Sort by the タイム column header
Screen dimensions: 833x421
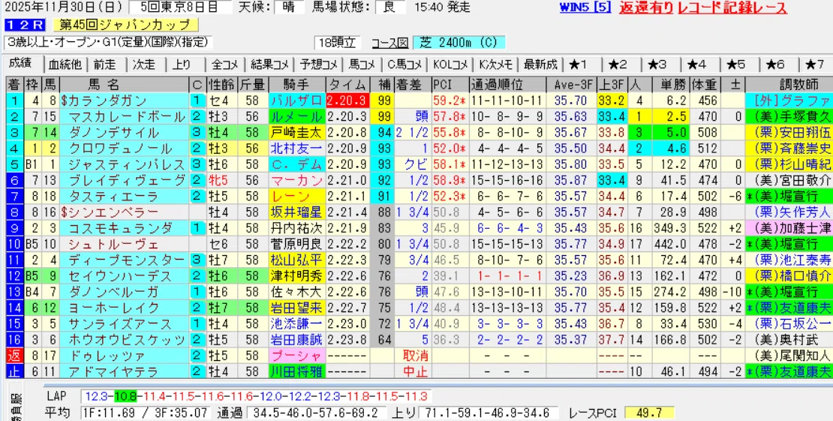[x=347, y=85]
